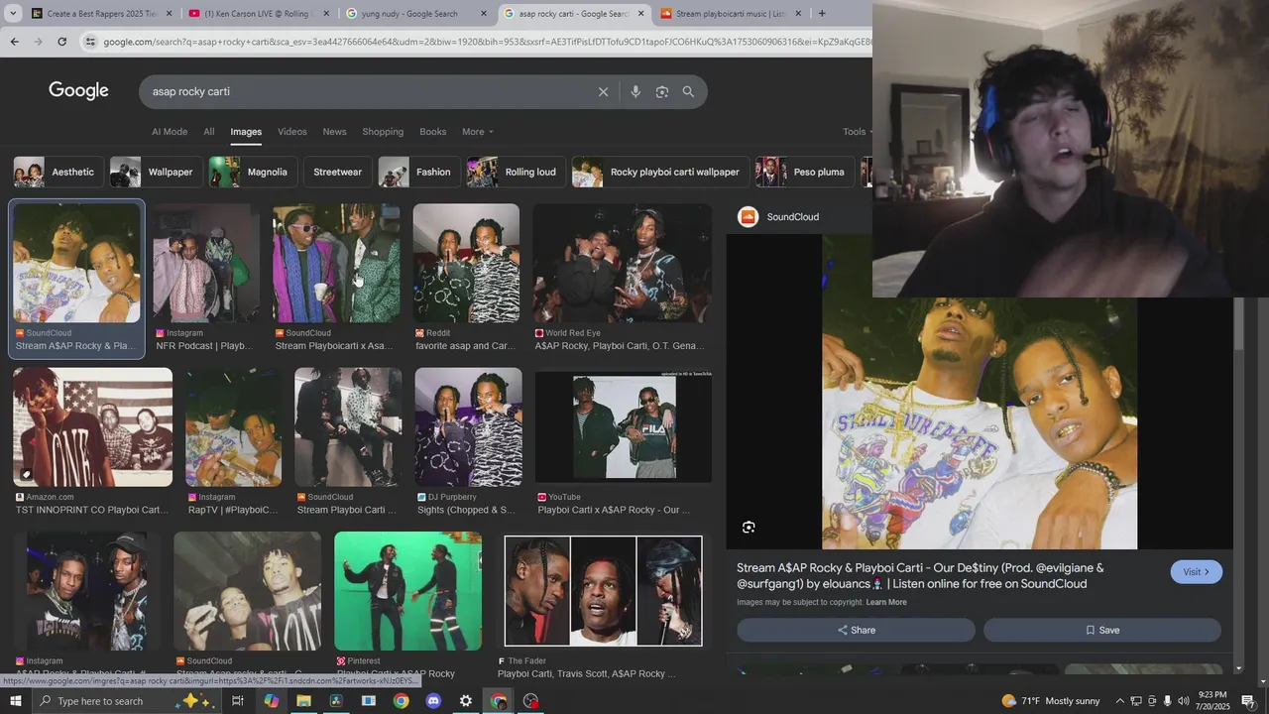Open the Books tab

click(433, 132)
